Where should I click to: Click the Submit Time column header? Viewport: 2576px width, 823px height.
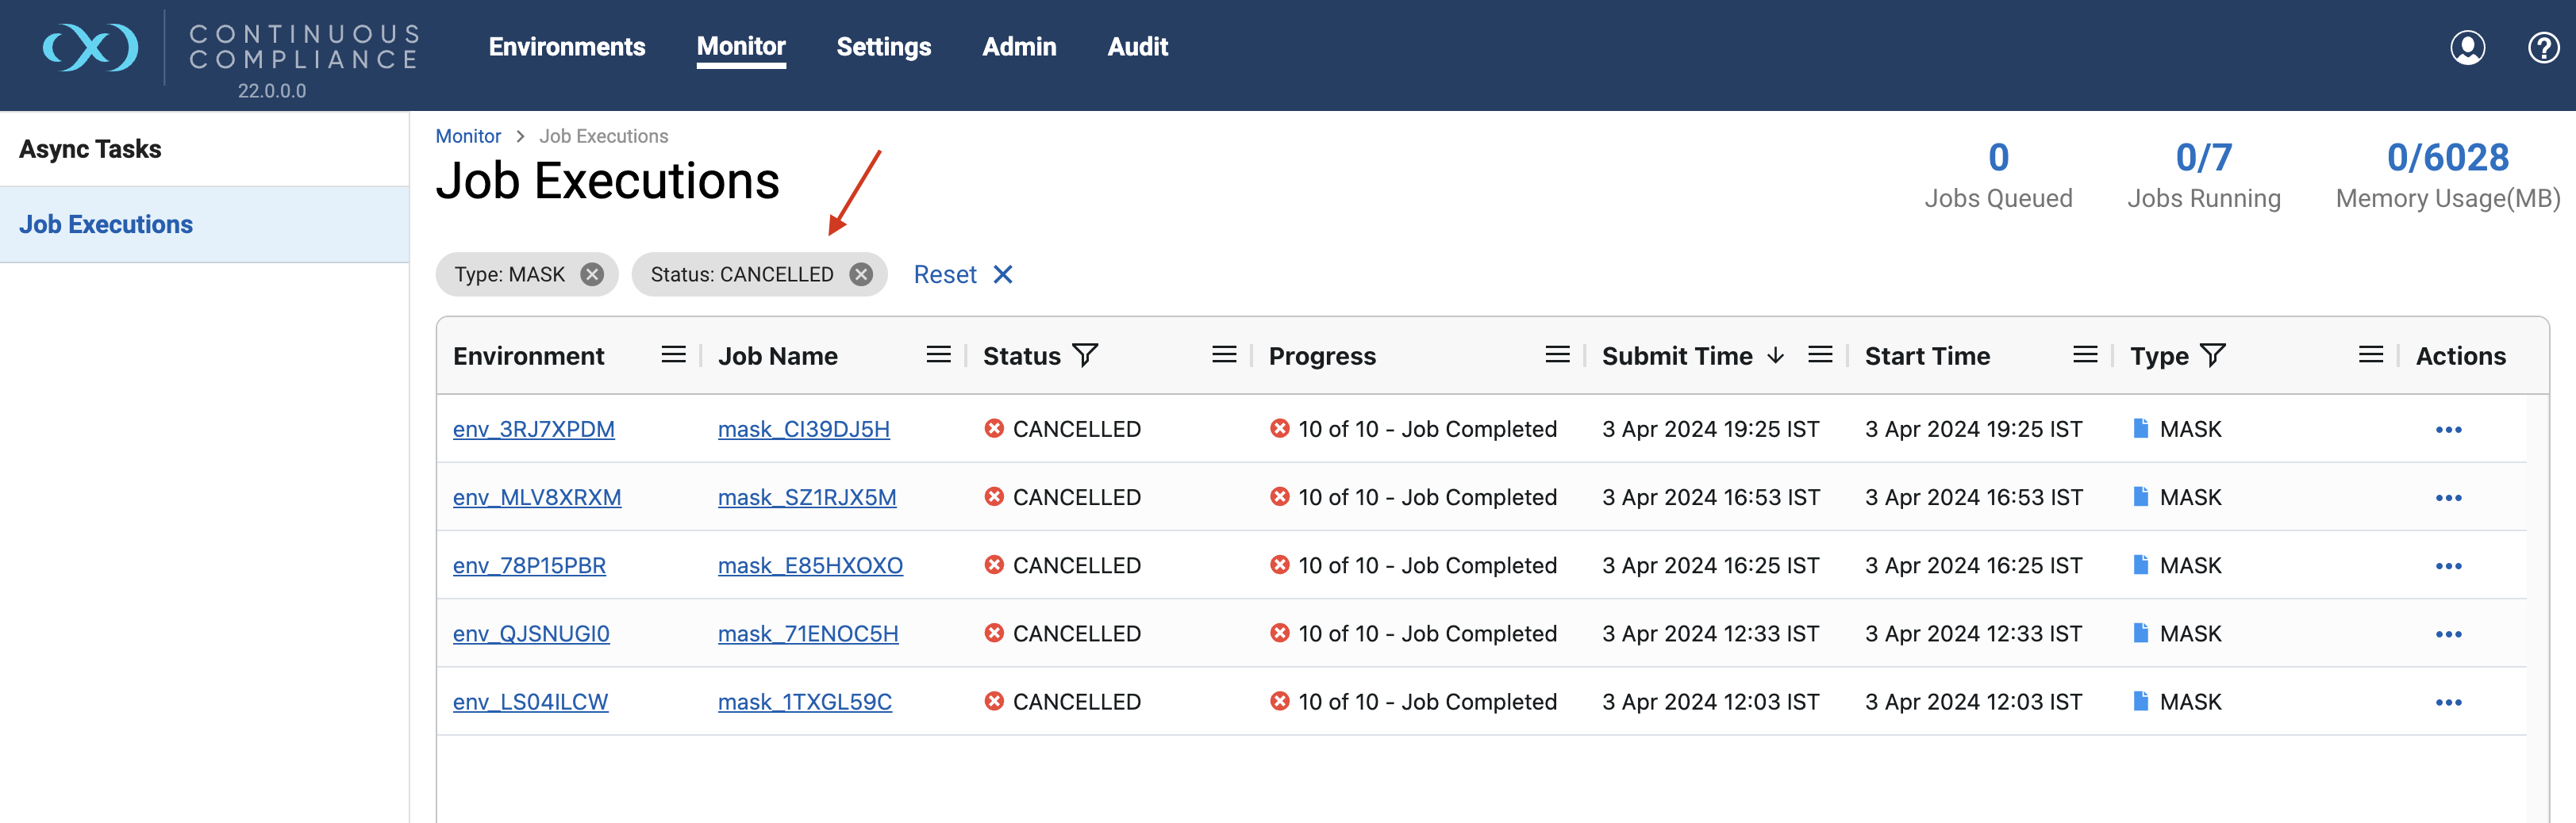pos(1677,355)
